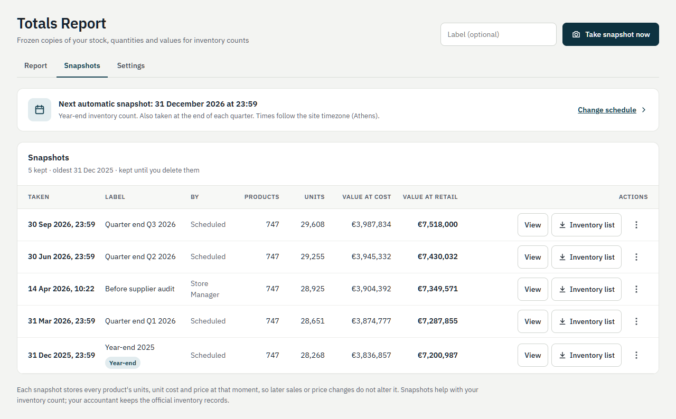This screenshot has width=676, height=419.
Task: Open the Settings tab
Action: (x=131, y=65)
